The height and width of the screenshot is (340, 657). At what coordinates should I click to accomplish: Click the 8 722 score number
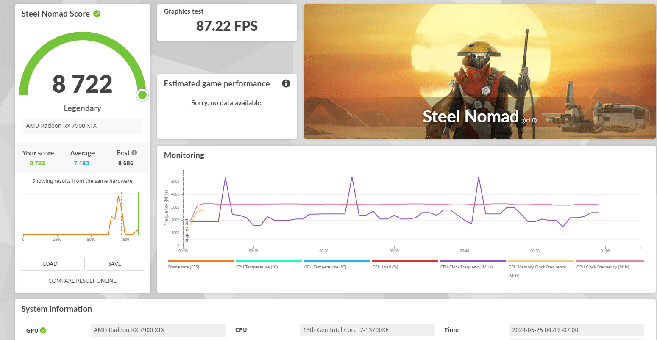coord(82,84)
